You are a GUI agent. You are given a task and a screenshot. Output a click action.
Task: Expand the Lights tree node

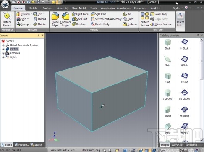tap(3, 58)
